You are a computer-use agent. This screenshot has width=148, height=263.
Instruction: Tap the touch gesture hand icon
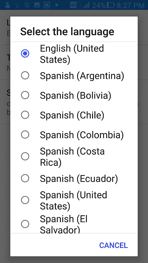[x=7, y=5]
